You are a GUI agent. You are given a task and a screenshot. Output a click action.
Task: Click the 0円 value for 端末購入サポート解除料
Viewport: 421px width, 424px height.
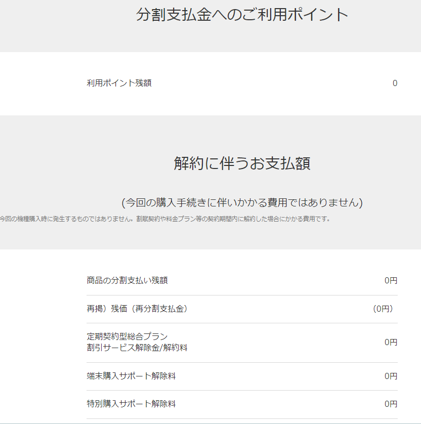[x=391, y=376]
